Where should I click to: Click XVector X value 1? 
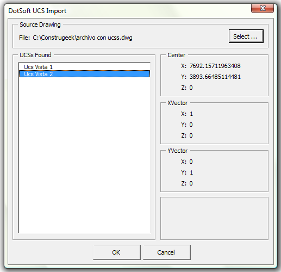coord(191,114)
